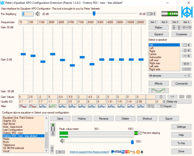194x156 pixels.
Task: Click the first speaker icon button beside the speaker list
Action: (x=187, y=45)
